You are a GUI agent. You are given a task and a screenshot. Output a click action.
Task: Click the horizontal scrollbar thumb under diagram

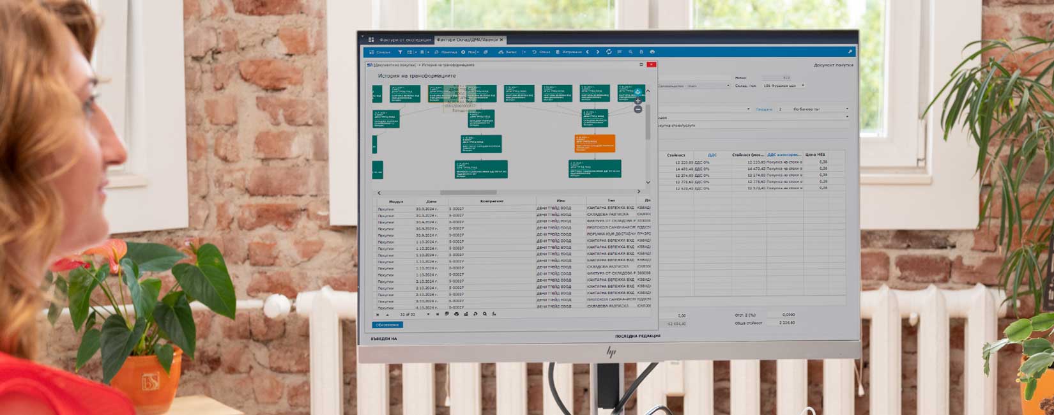point(468,192)
